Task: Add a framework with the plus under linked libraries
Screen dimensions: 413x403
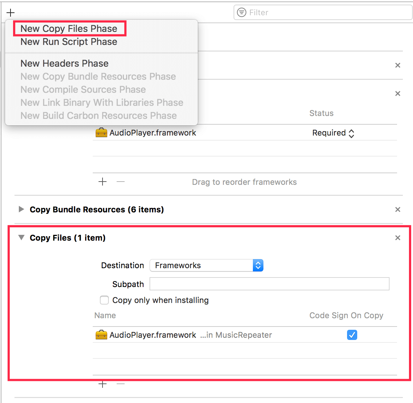Action: tap(103, 182)
